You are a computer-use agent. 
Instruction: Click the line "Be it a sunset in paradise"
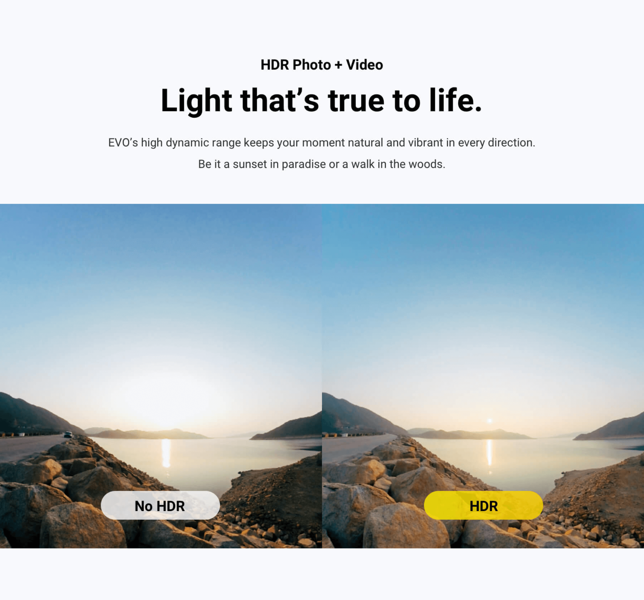pyautogui.click(x=322, y=164)
